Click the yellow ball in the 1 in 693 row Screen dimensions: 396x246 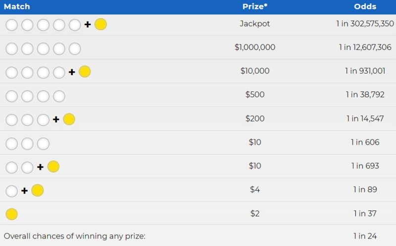53,166
